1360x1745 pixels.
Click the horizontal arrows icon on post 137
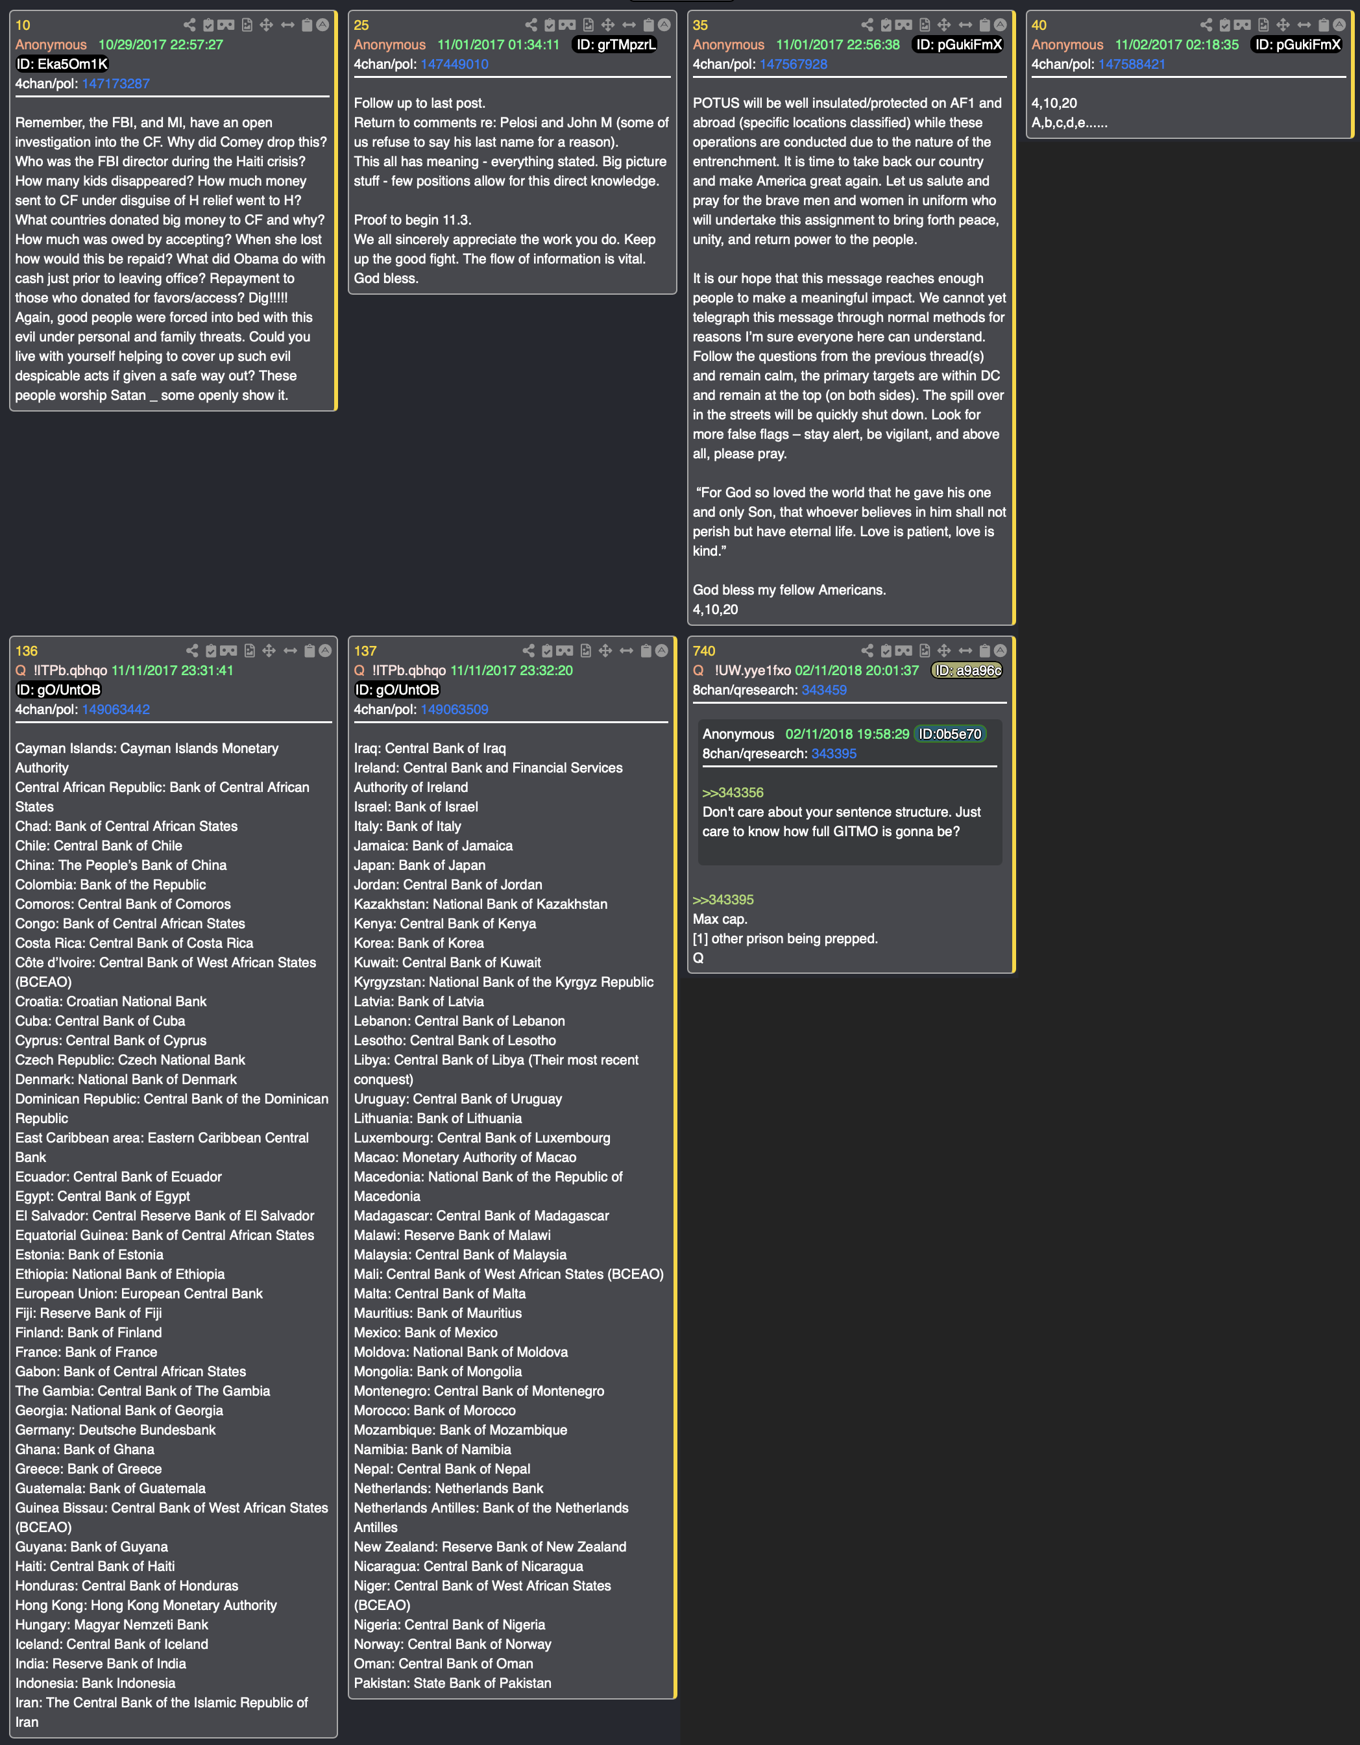626,650
